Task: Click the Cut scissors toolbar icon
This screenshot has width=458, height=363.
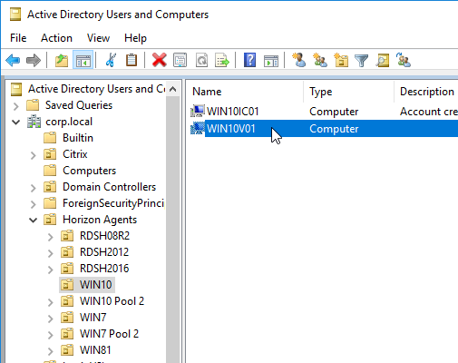Action: click(111, 60)
